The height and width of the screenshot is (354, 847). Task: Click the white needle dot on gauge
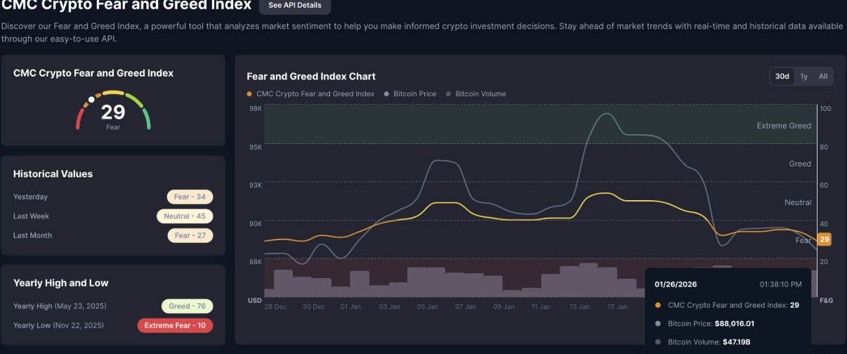tap(91, 100)
